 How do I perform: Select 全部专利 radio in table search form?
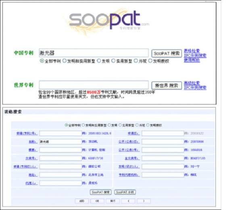point(67,125)
